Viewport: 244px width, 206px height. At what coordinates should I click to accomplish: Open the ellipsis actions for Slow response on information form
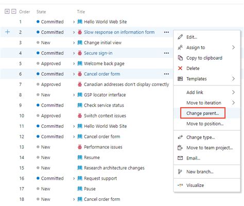coord(166,32)
